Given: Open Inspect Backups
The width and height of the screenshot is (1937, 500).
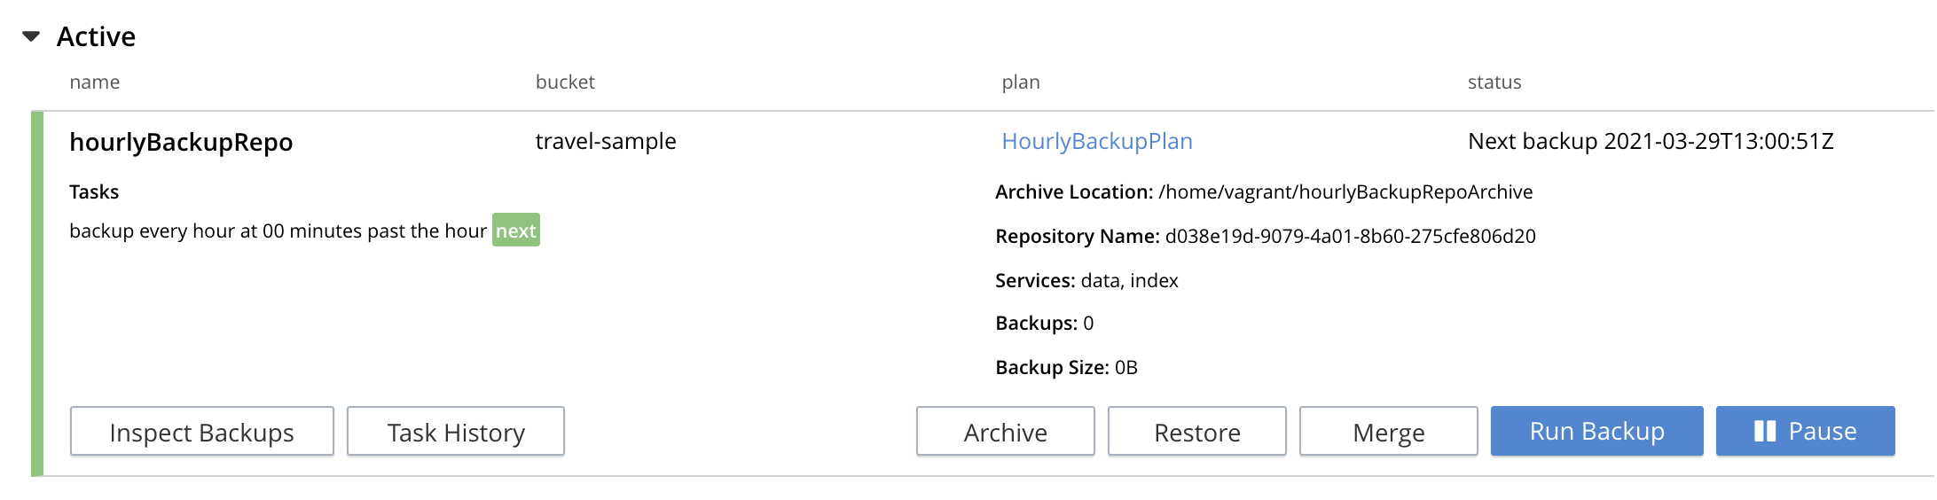Looking at the screenshot, I should 201,432.
